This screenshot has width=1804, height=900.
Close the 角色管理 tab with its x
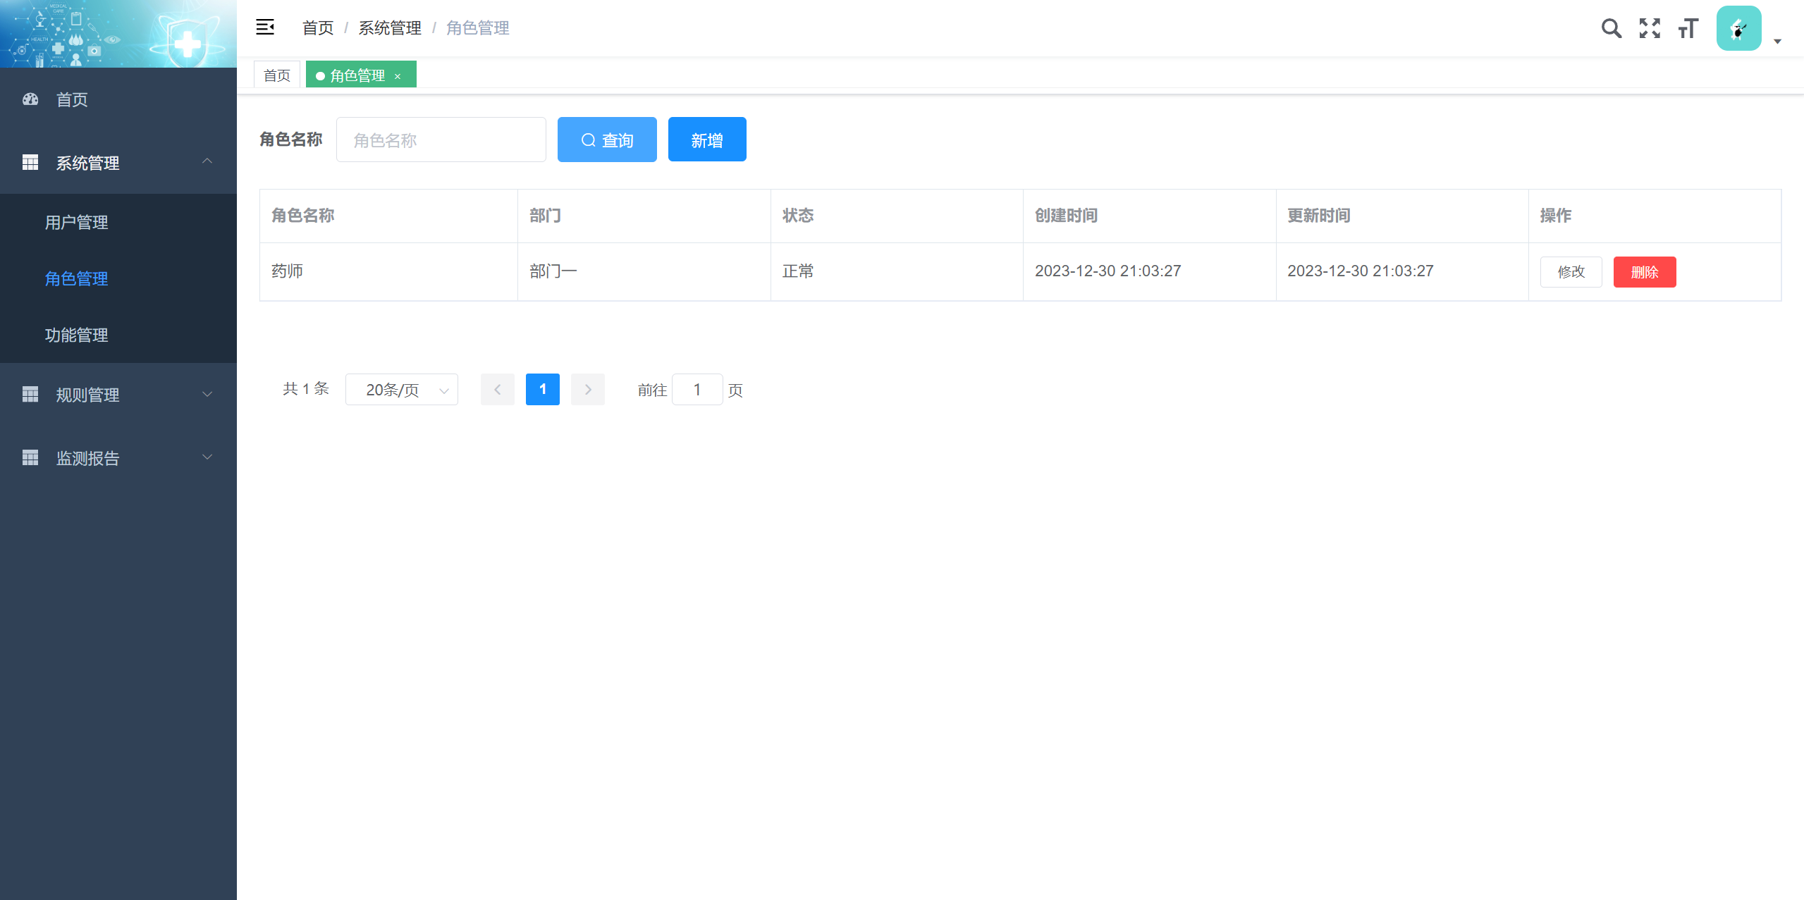(398, 76)
